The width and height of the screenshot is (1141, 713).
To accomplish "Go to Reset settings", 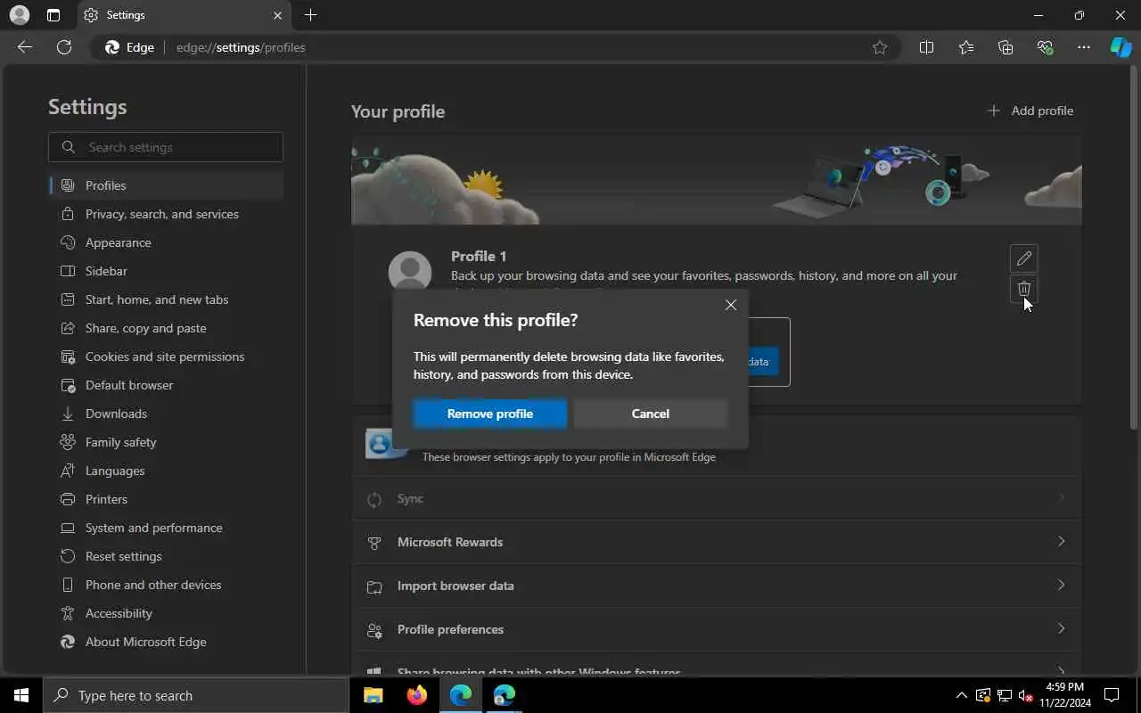I will tap(167, 556).
